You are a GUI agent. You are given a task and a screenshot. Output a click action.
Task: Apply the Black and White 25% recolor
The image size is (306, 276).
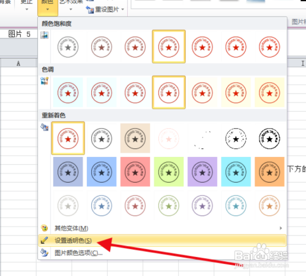click(203, 139)
